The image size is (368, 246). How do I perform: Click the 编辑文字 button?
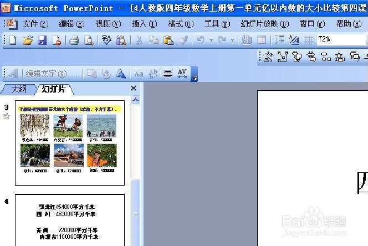[52, 74]
